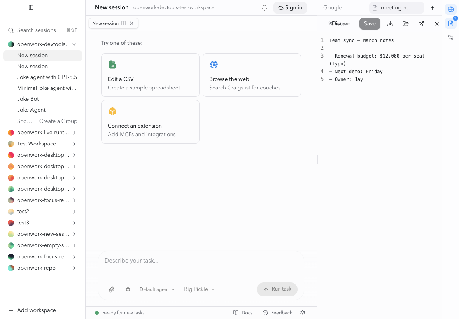
Task: Open the sliders settings icon
Action: 451,37
